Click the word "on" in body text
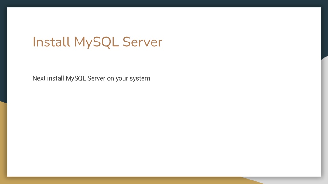This screenshot has height=184, width=328. click(111, 79)
